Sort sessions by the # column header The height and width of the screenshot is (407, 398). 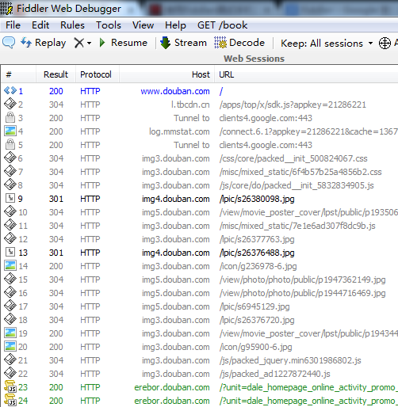pyautogui.click(x=18, y=74)
